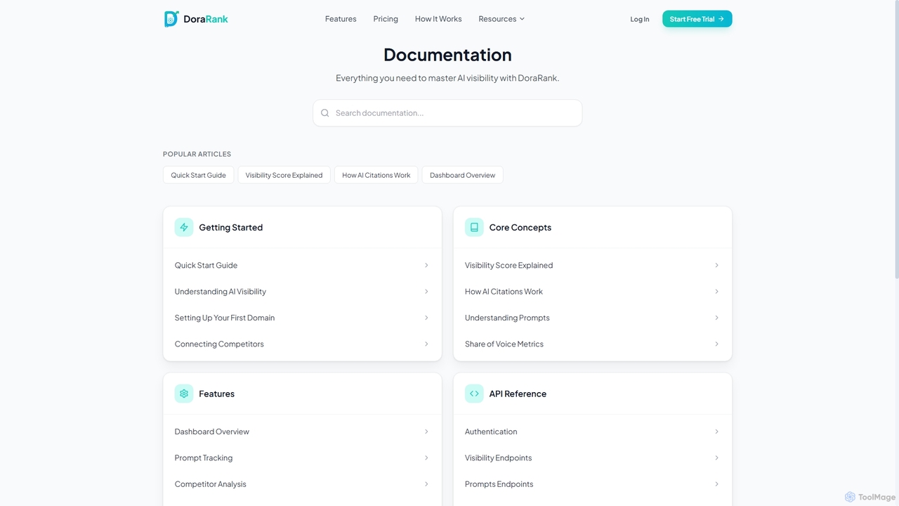
Task: Click the chevron beside Visibility Endpoints
Action: click(x=716, y=458)
